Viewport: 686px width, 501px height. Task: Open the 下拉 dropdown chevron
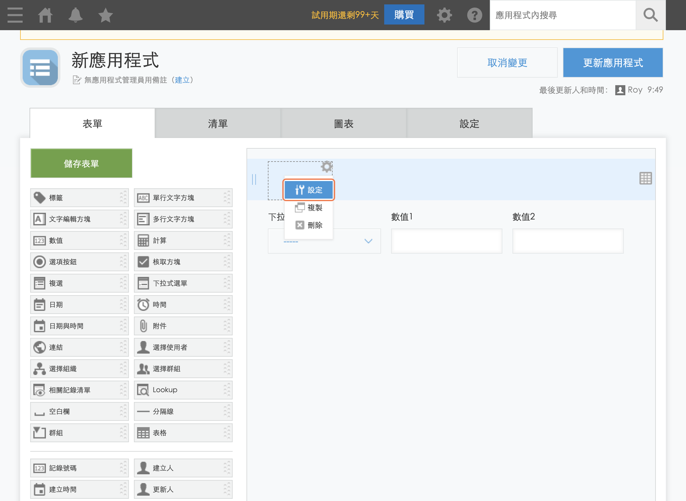(368, 241)
